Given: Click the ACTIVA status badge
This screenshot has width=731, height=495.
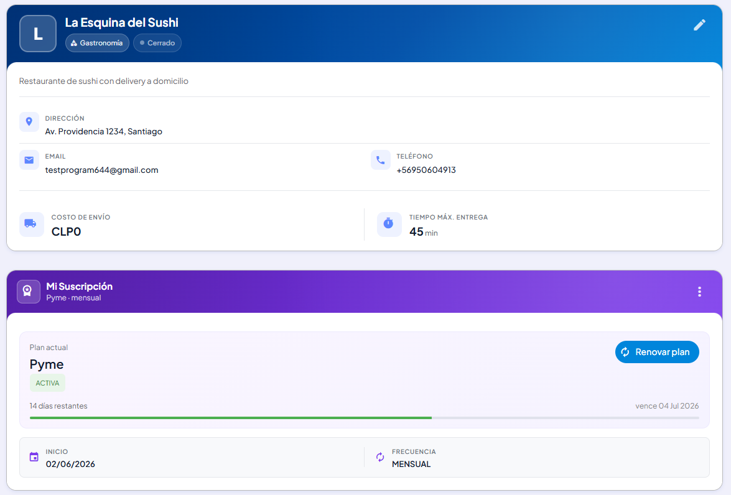Looking at the screenshot, I should 47,383.
